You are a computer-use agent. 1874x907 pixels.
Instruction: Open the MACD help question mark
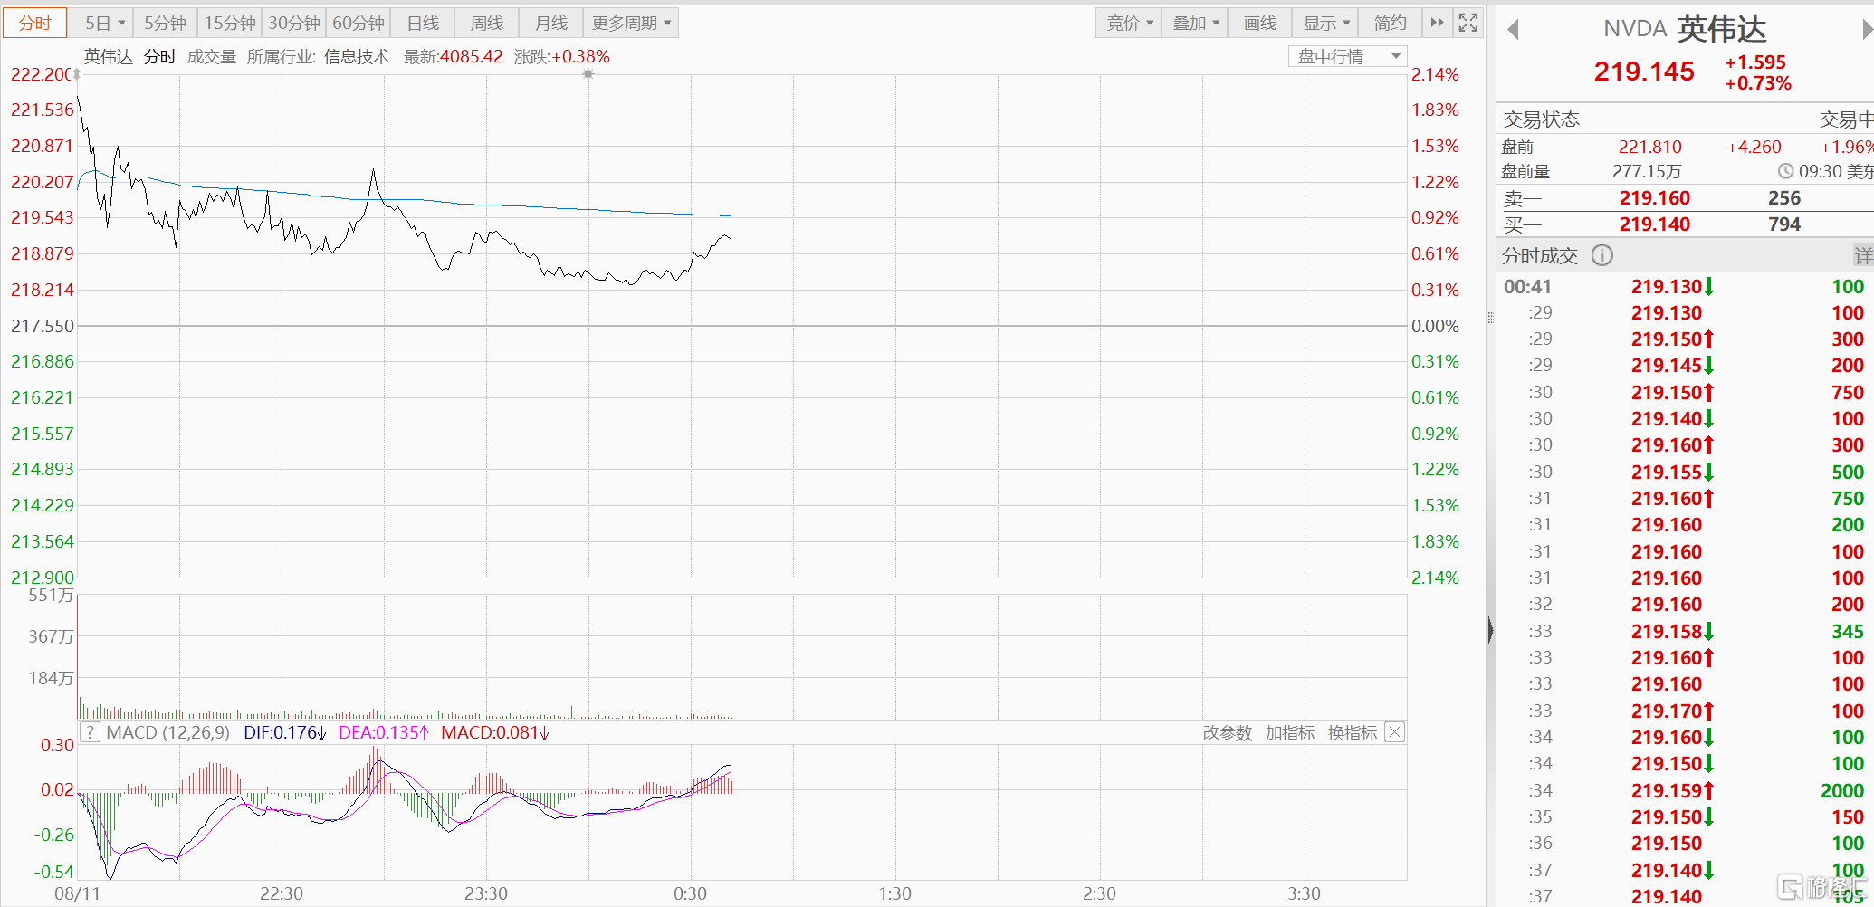tap(91, 732)
